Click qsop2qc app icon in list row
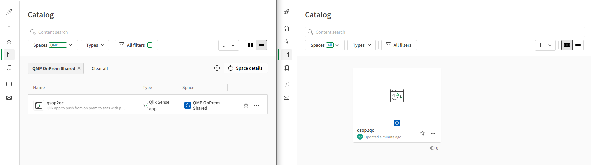 coord(39,105)
